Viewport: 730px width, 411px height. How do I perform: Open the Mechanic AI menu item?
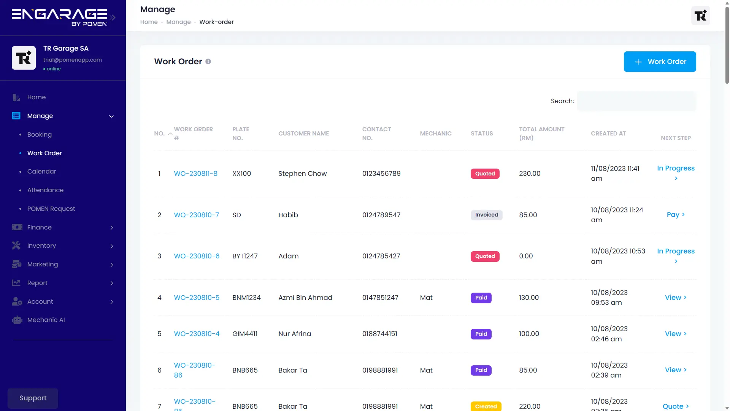tap(46, 320)
